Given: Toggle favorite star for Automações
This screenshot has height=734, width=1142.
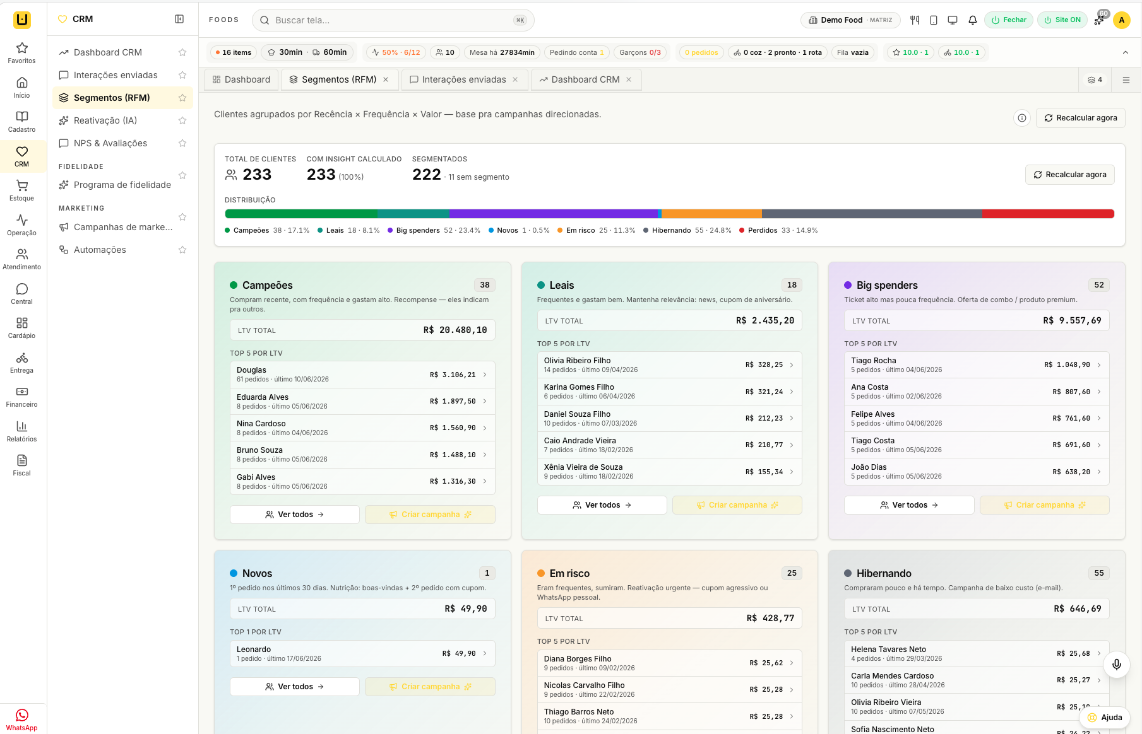Looking at the screenshot, I should [x=182, y=250].
